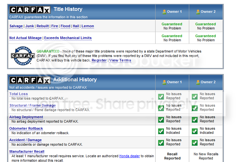Image resolution: width=237 pixels, height=162 pixels.
Task: Click the View Terms link
Action: pyautogui.click(x=120, y=60)
